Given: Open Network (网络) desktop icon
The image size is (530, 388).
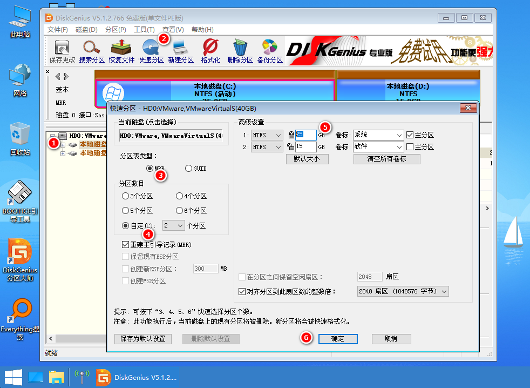Looking at the screenshot, I should [20, 80].
